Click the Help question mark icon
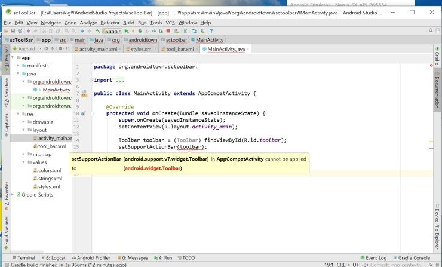 [211, 31]
